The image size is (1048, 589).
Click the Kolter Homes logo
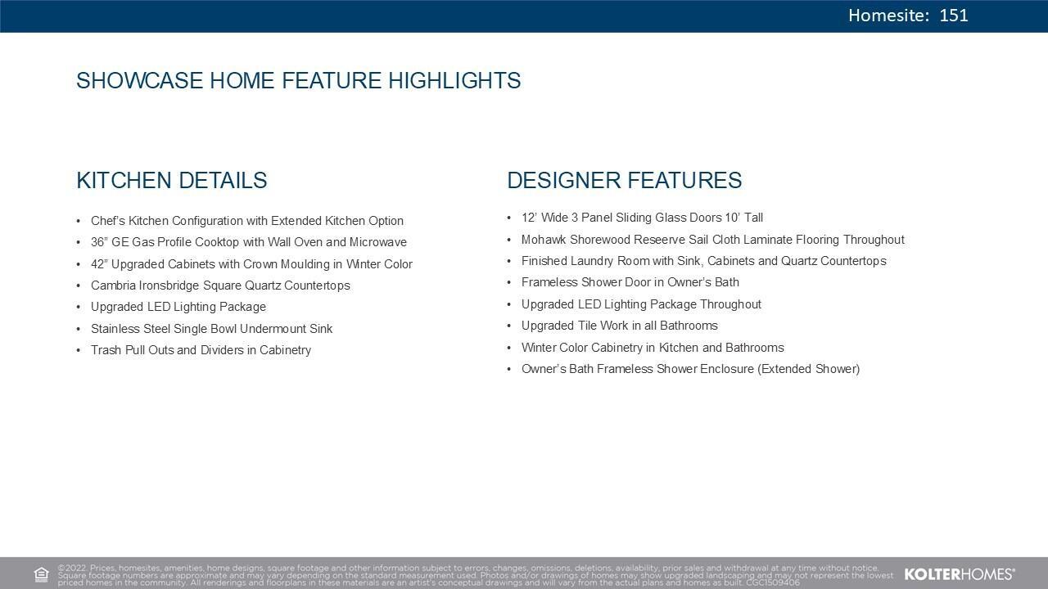959,574
